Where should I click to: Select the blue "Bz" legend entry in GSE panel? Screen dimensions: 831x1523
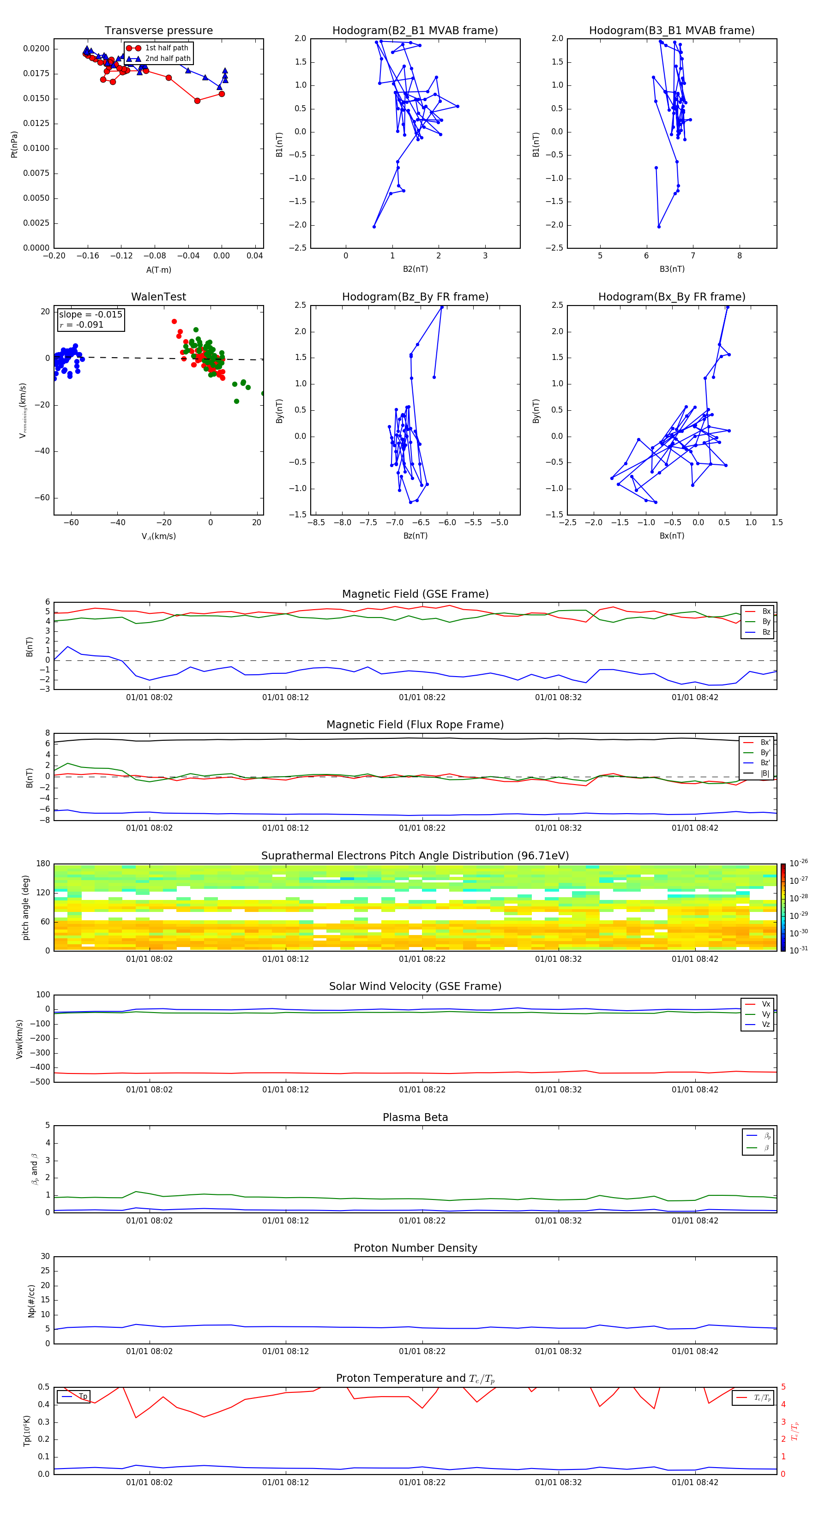point(758,632)
